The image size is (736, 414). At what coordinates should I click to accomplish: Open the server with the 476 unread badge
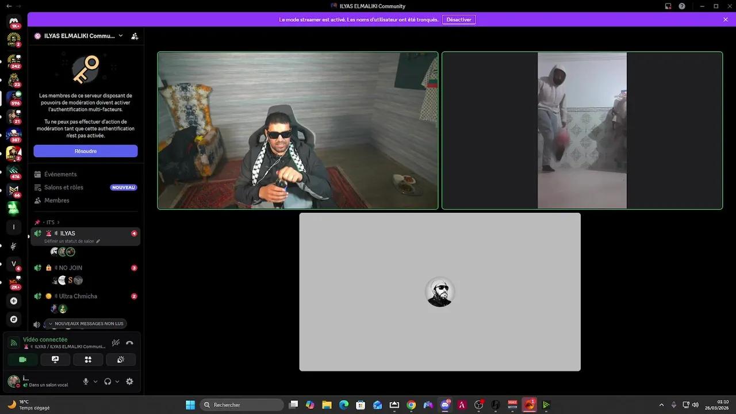point(14,171)
